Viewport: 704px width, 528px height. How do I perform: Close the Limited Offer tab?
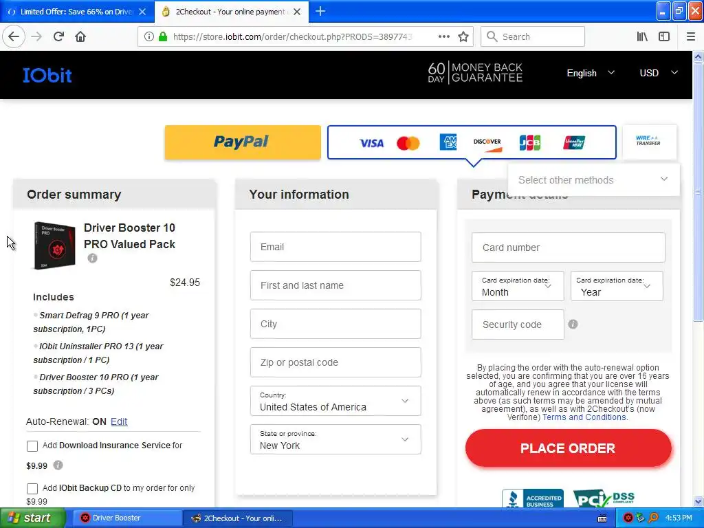(142, 12)
